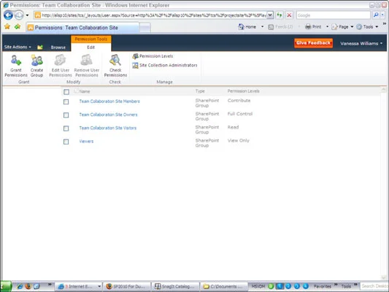Open the Team Collaboration Site Visitors link
389x292 pixels.
point(108,128)
